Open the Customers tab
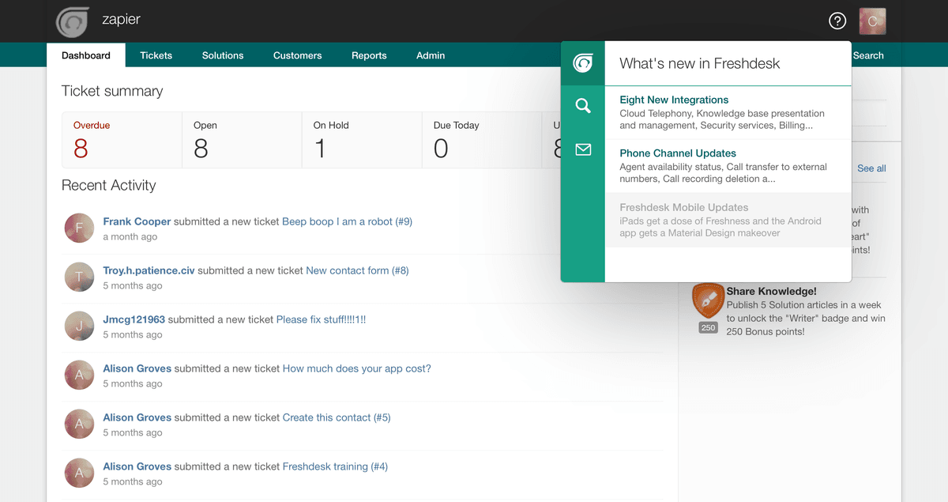948x502 pixels. (297, 55)
